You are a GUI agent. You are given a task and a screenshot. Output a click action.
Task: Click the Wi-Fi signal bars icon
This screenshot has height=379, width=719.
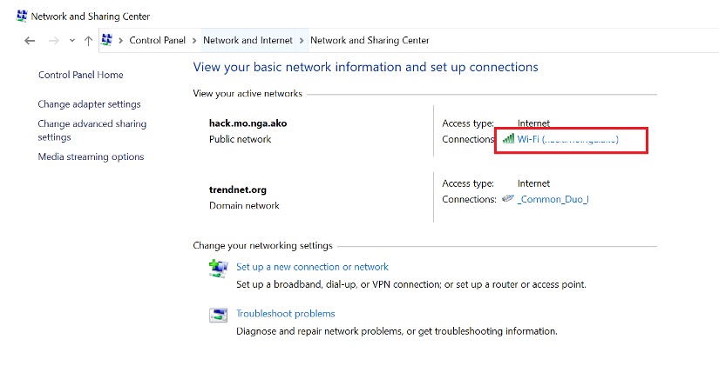point(508,139)
